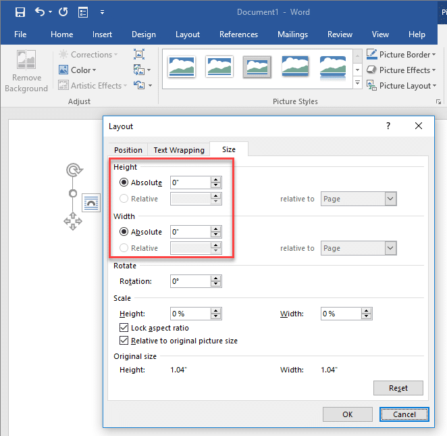Select Absolute radio button under Height
Viewport: 447px width, 436px height.
tap(124, 183)
